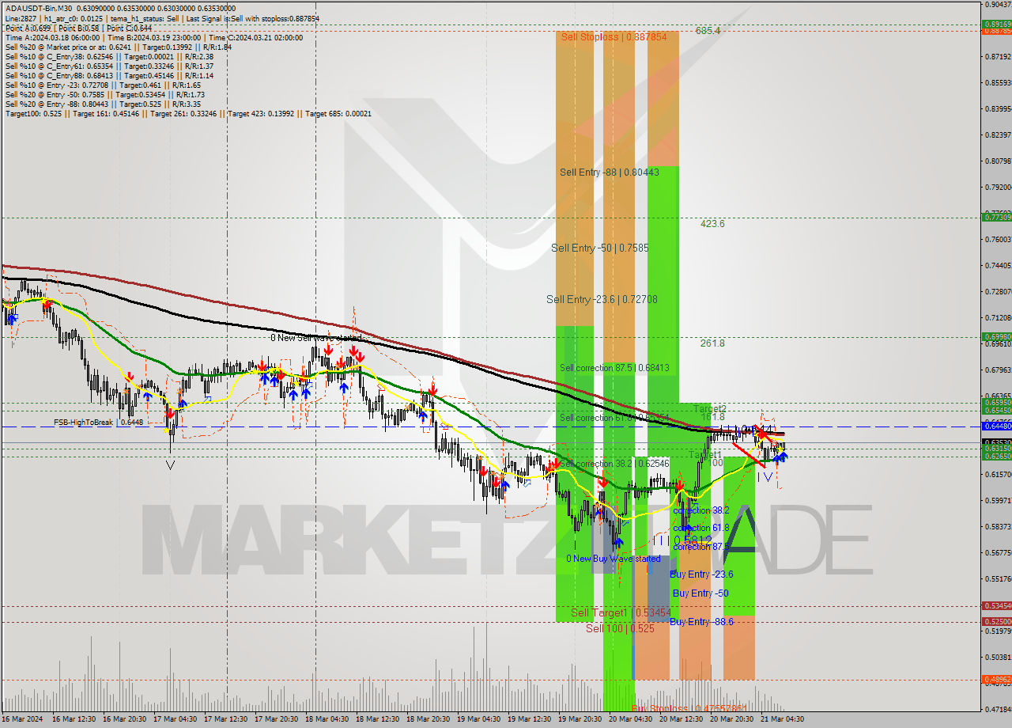Click the green 0.63150 price axis tag
The height and width of the screenshot is (728, 1012).
(997, 448)
